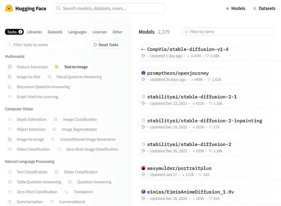
Task: Click the Summarization task icon
Action: pyautogui.click(x=10, y=202)
